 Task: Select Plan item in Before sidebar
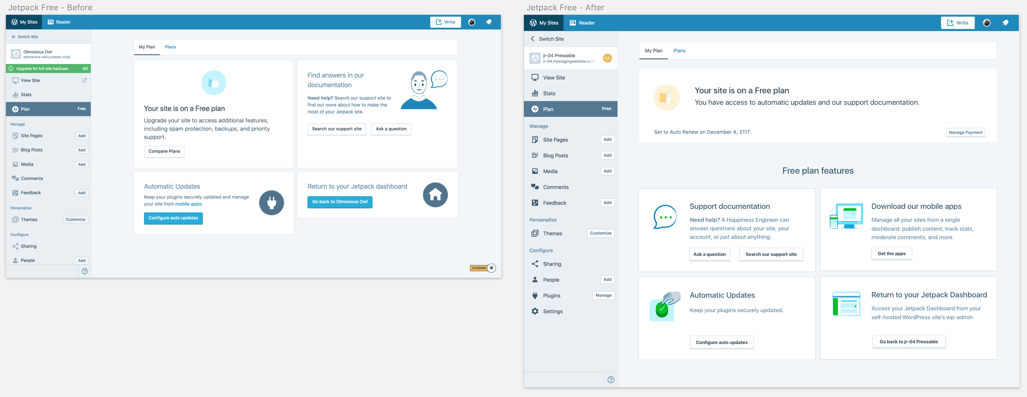click(x=48, y=109)
